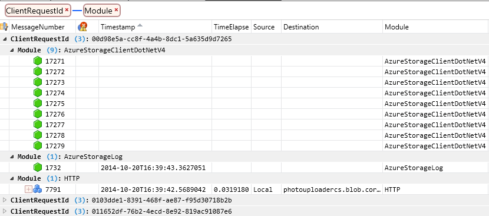This screenshot has width=489, height=216.
Task: Click the HTTP module cell of row 7791
Action: (x=392, y=190)
